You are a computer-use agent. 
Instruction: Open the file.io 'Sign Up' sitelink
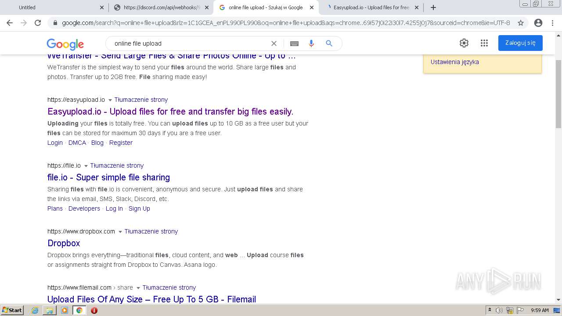click(x=139, y=208)
